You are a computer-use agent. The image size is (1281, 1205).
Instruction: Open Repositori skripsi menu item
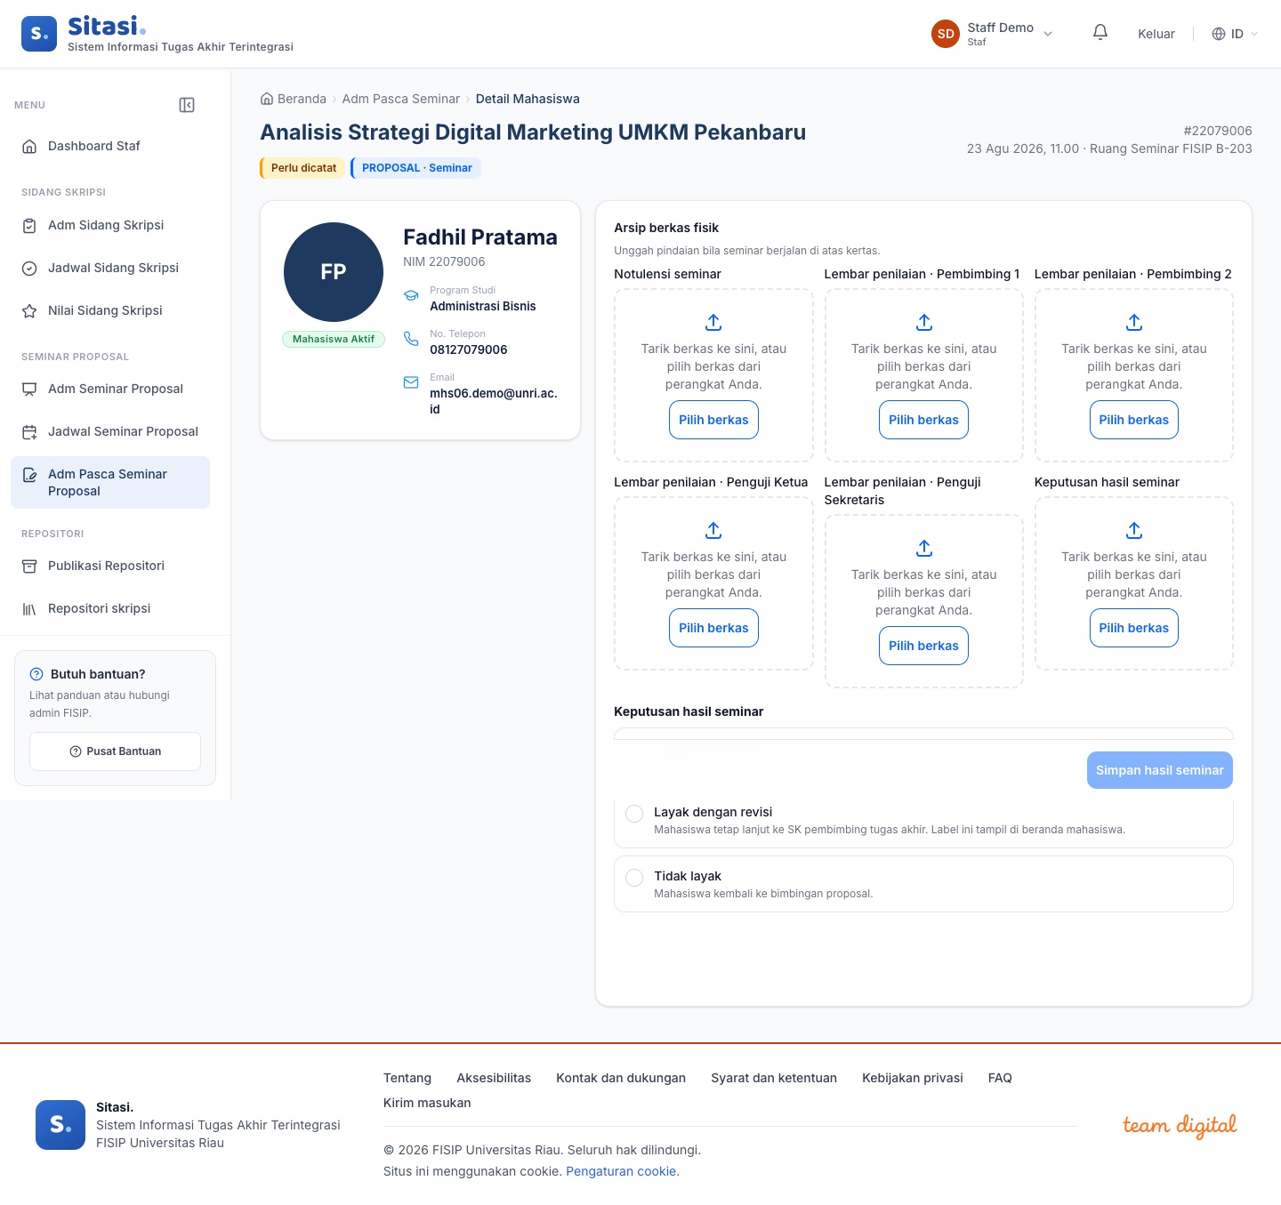[110, 608]
